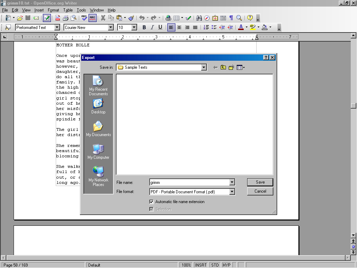357x268 pixels.
Task: Toggle the AutoSpellcheck icon
Action: (x=92, y=18)
